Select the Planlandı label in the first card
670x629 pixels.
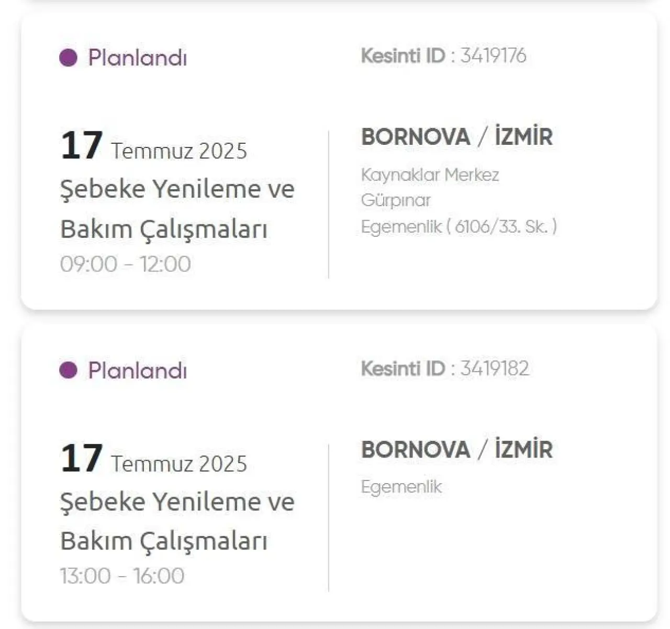(x=137, y=57)
